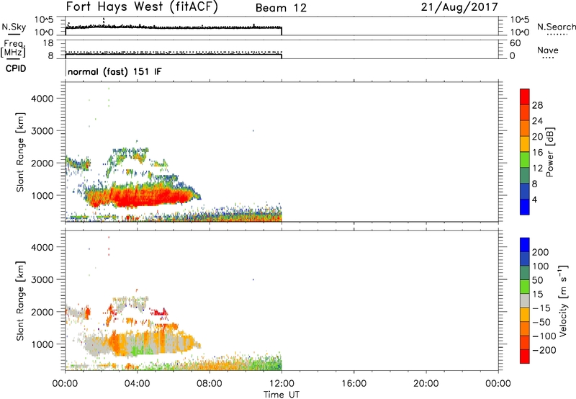Click the red high-power echo band in power panel
This screenshot has height=399, width=576.
tap(140, 197)
